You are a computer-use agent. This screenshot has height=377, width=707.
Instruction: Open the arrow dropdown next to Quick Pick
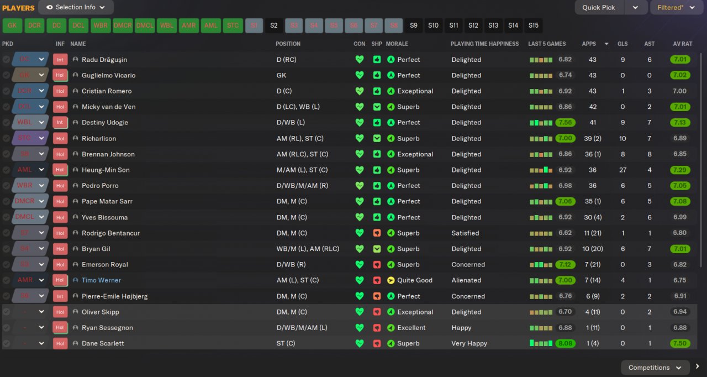tap(636, 7)
